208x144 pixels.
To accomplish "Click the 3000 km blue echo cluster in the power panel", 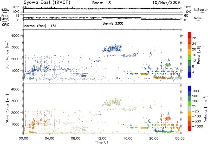I will (112, 48).
